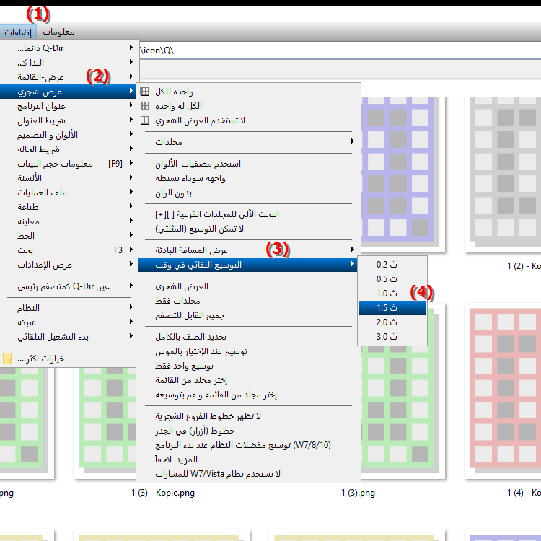Open 'خيارات اكثر....' entry

(x=68, y=359)
